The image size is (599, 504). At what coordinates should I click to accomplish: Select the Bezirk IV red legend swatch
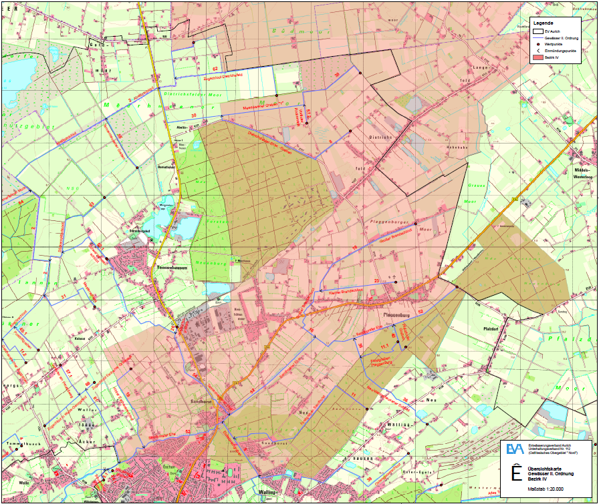pyautogui.click(x=538, y=57)
